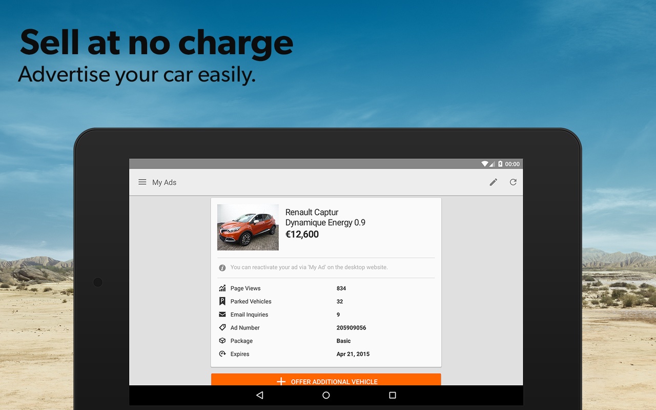Click the Ad Number tag icon

tap(222, 327)
